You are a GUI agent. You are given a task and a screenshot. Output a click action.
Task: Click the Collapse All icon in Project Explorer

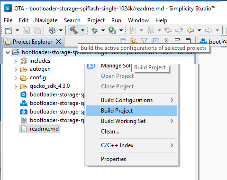[x=123, y=41]
